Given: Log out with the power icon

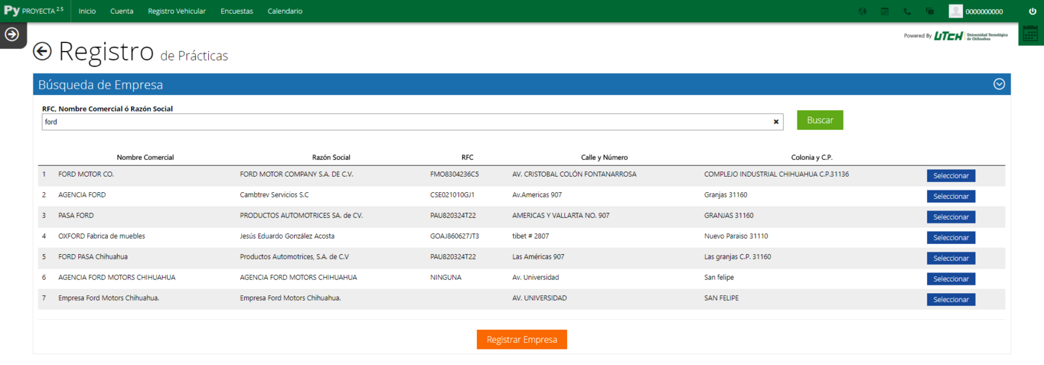Looking at the screenshot, I should coord(1032,11).
